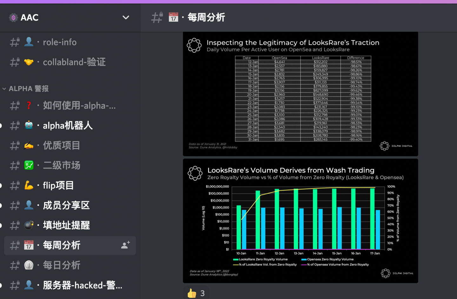
Task: Open the LooksRare traction table image
Action: click(300, 94)
